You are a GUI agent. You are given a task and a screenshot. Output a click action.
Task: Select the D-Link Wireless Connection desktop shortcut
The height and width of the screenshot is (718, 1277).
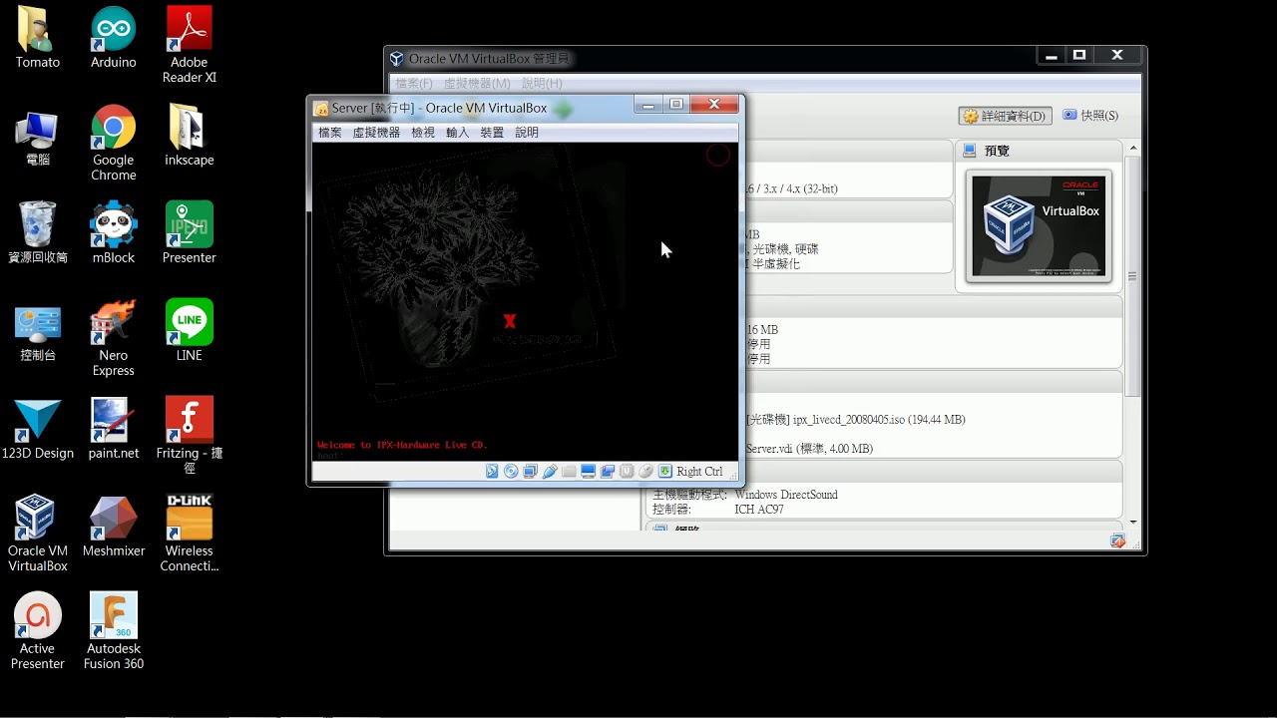pos(190,534)
